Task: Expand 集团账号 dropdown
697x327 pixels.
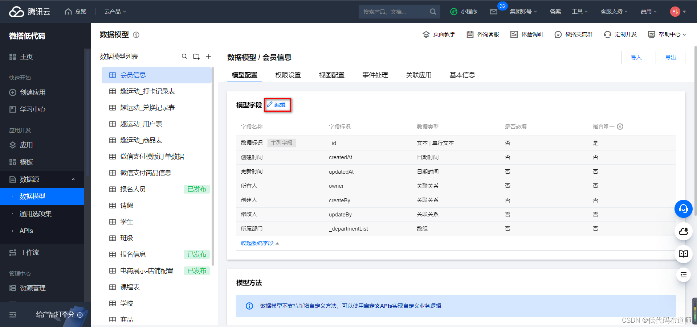Action: 523,12
